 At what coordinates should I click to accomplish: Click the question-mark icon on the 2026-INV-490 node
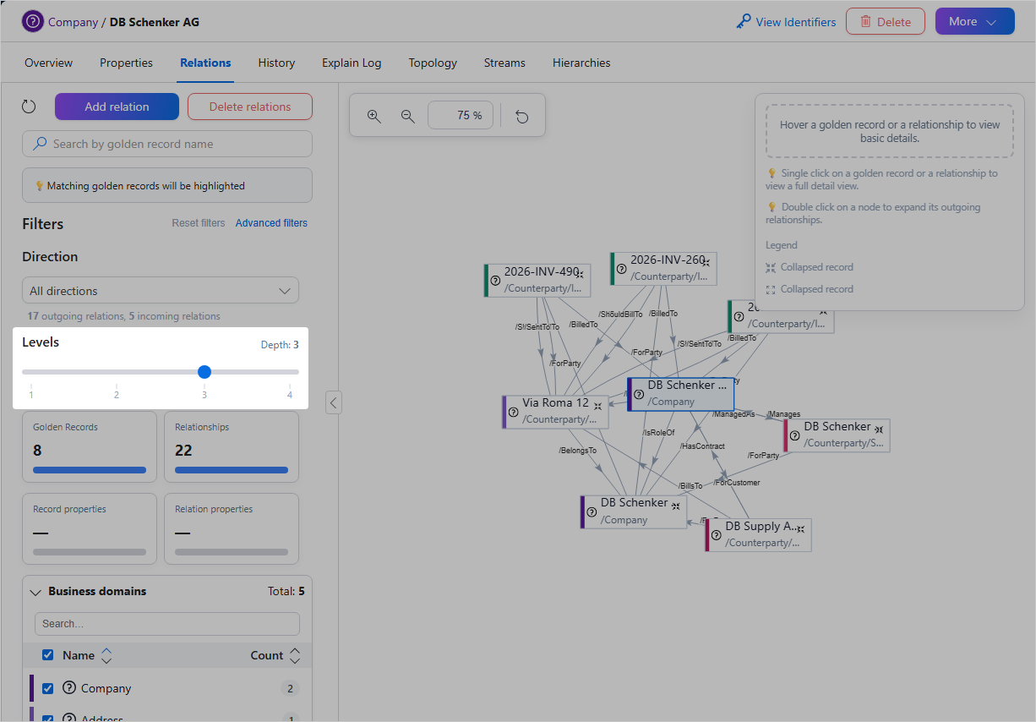(x=495, y=281)
